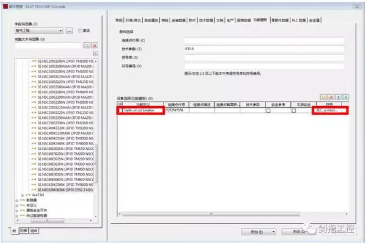The image size is (366, 245).
Task: Select tree item SE.NSC160S3125MAN
Action: [x=65, y=77]
